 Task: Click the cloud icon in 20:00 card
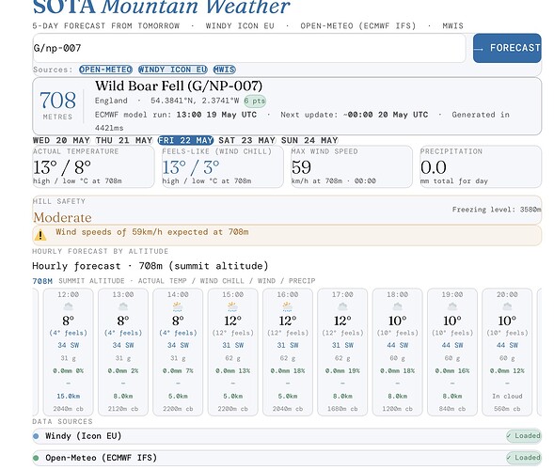click(507, 306)
